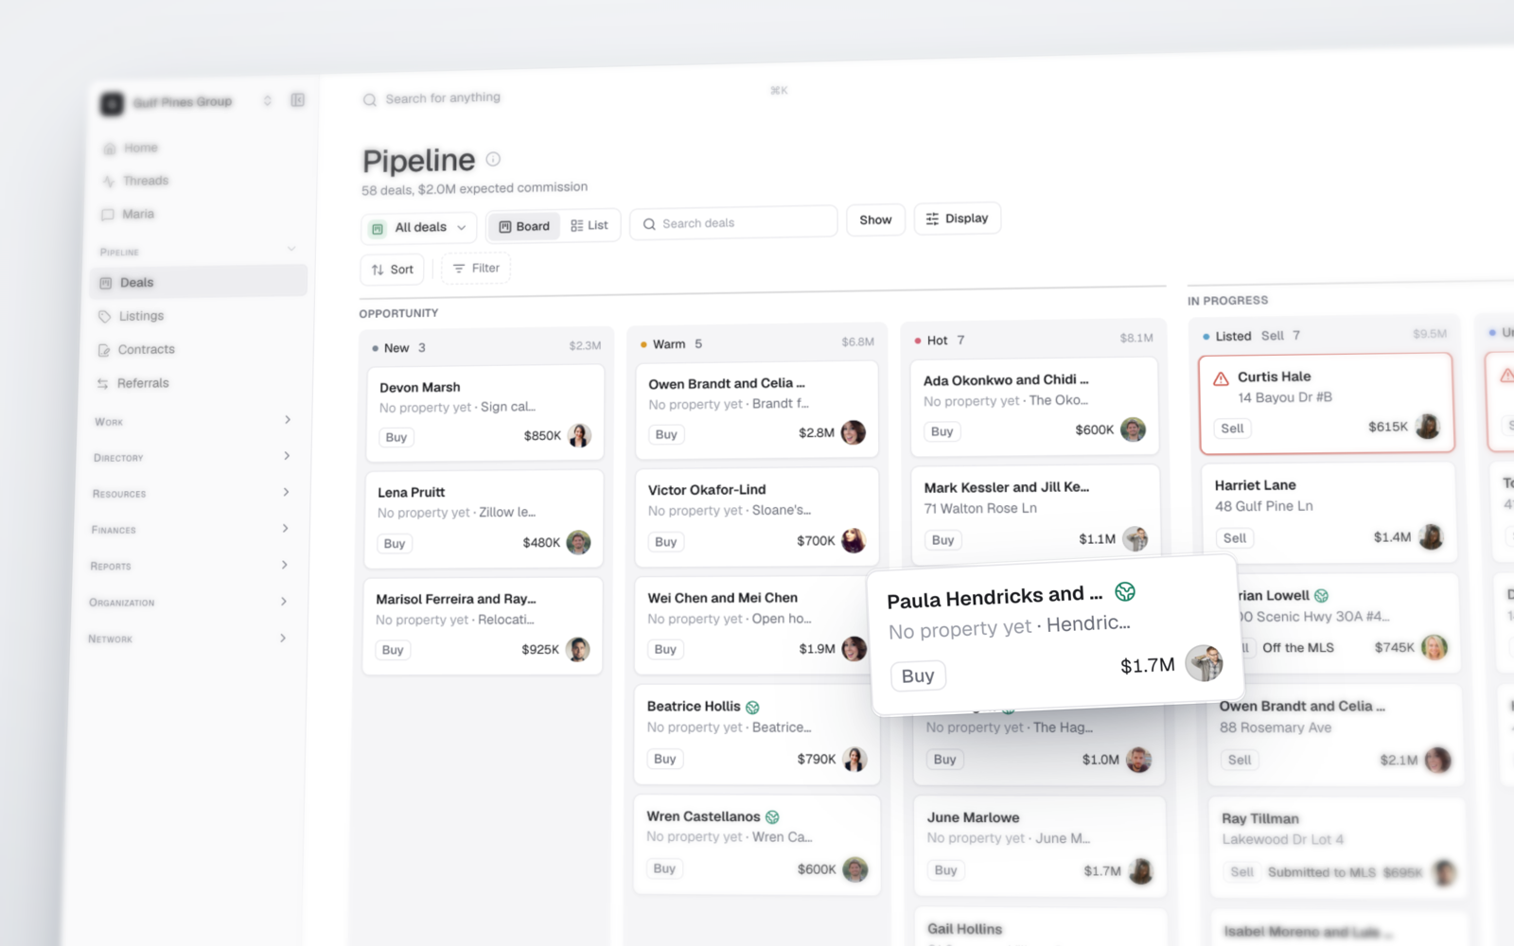Click the Sort button

[x=392, y=270]
